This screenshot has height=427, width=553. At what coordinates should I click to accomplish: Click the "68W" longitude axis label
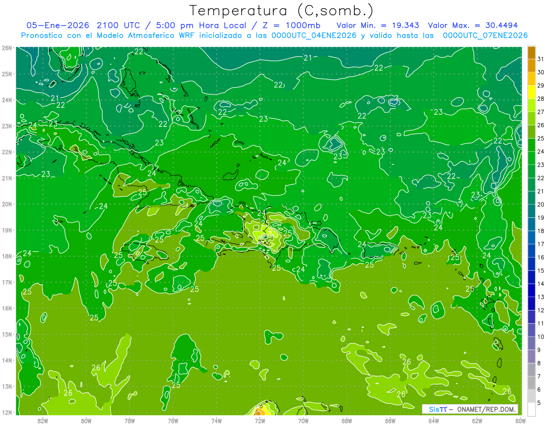(x=347, y=420)
